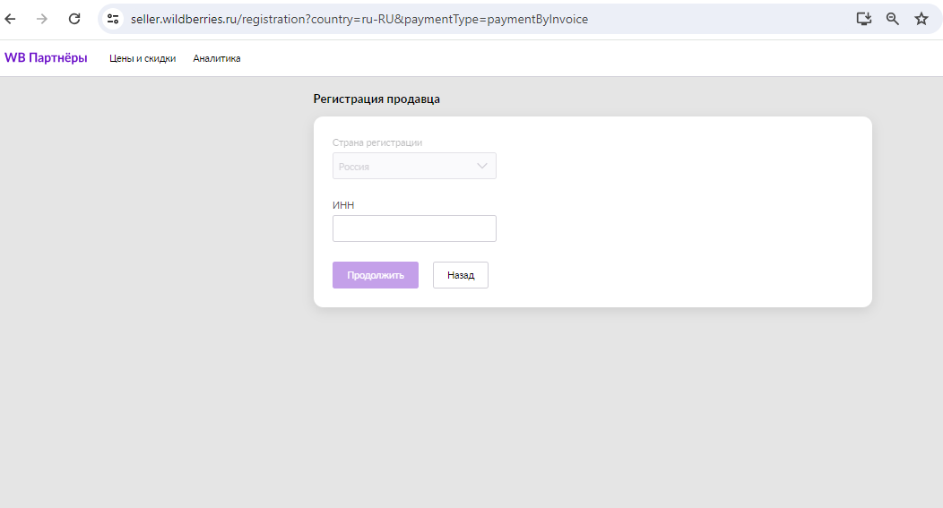Expand the Страна регистрации dropdown showing Россия
943x508 pixels.
[414, 166]
